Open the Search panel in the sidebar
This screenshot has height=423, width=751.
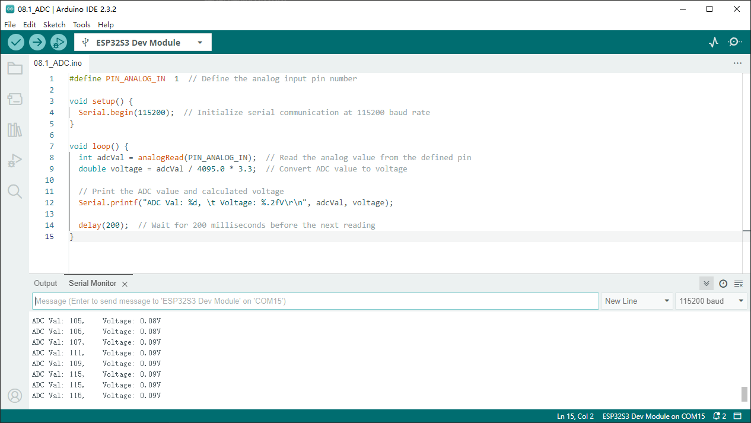pyautogui.click(x=15, y=191)
